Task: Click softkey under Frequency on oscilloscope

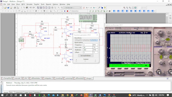Action: click(x=126, y=69)
